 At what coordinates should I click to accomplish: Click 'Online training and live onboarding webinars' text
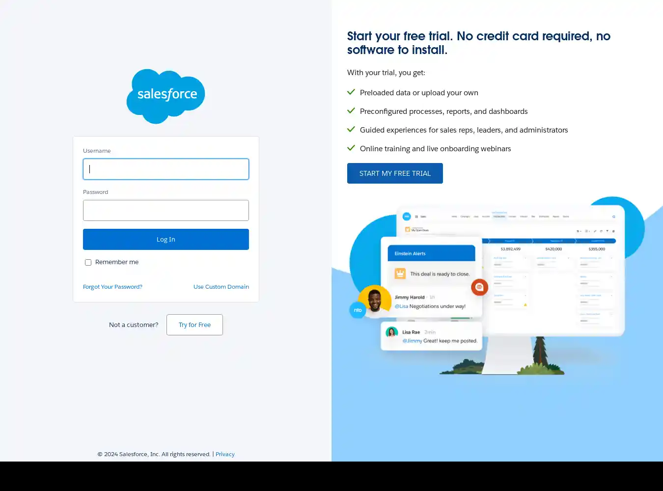point(435,149)
